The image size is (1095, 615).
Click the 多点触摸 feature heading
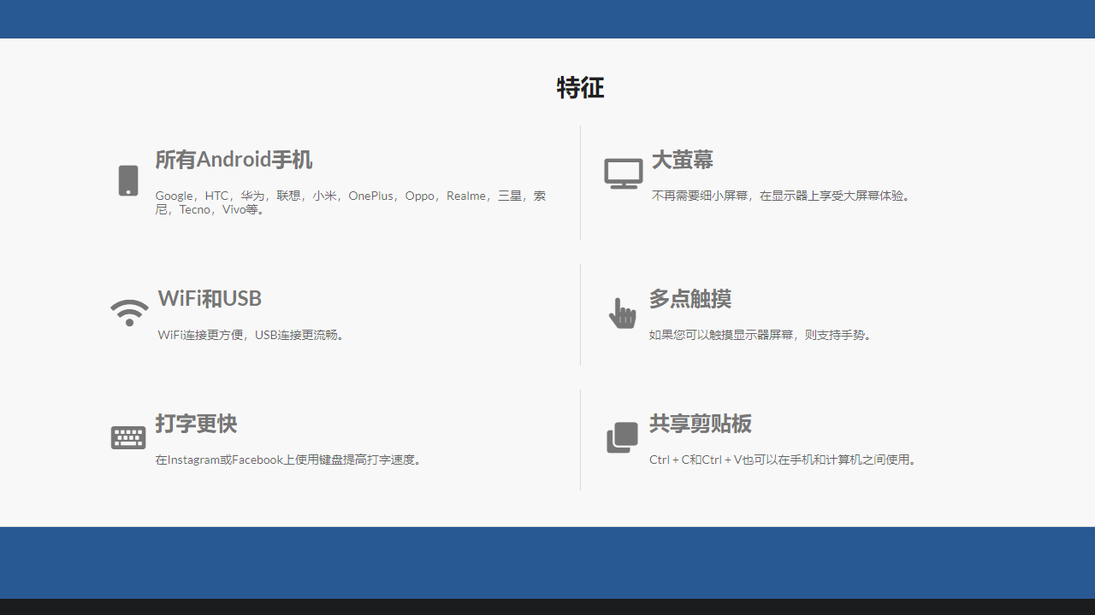690,299
